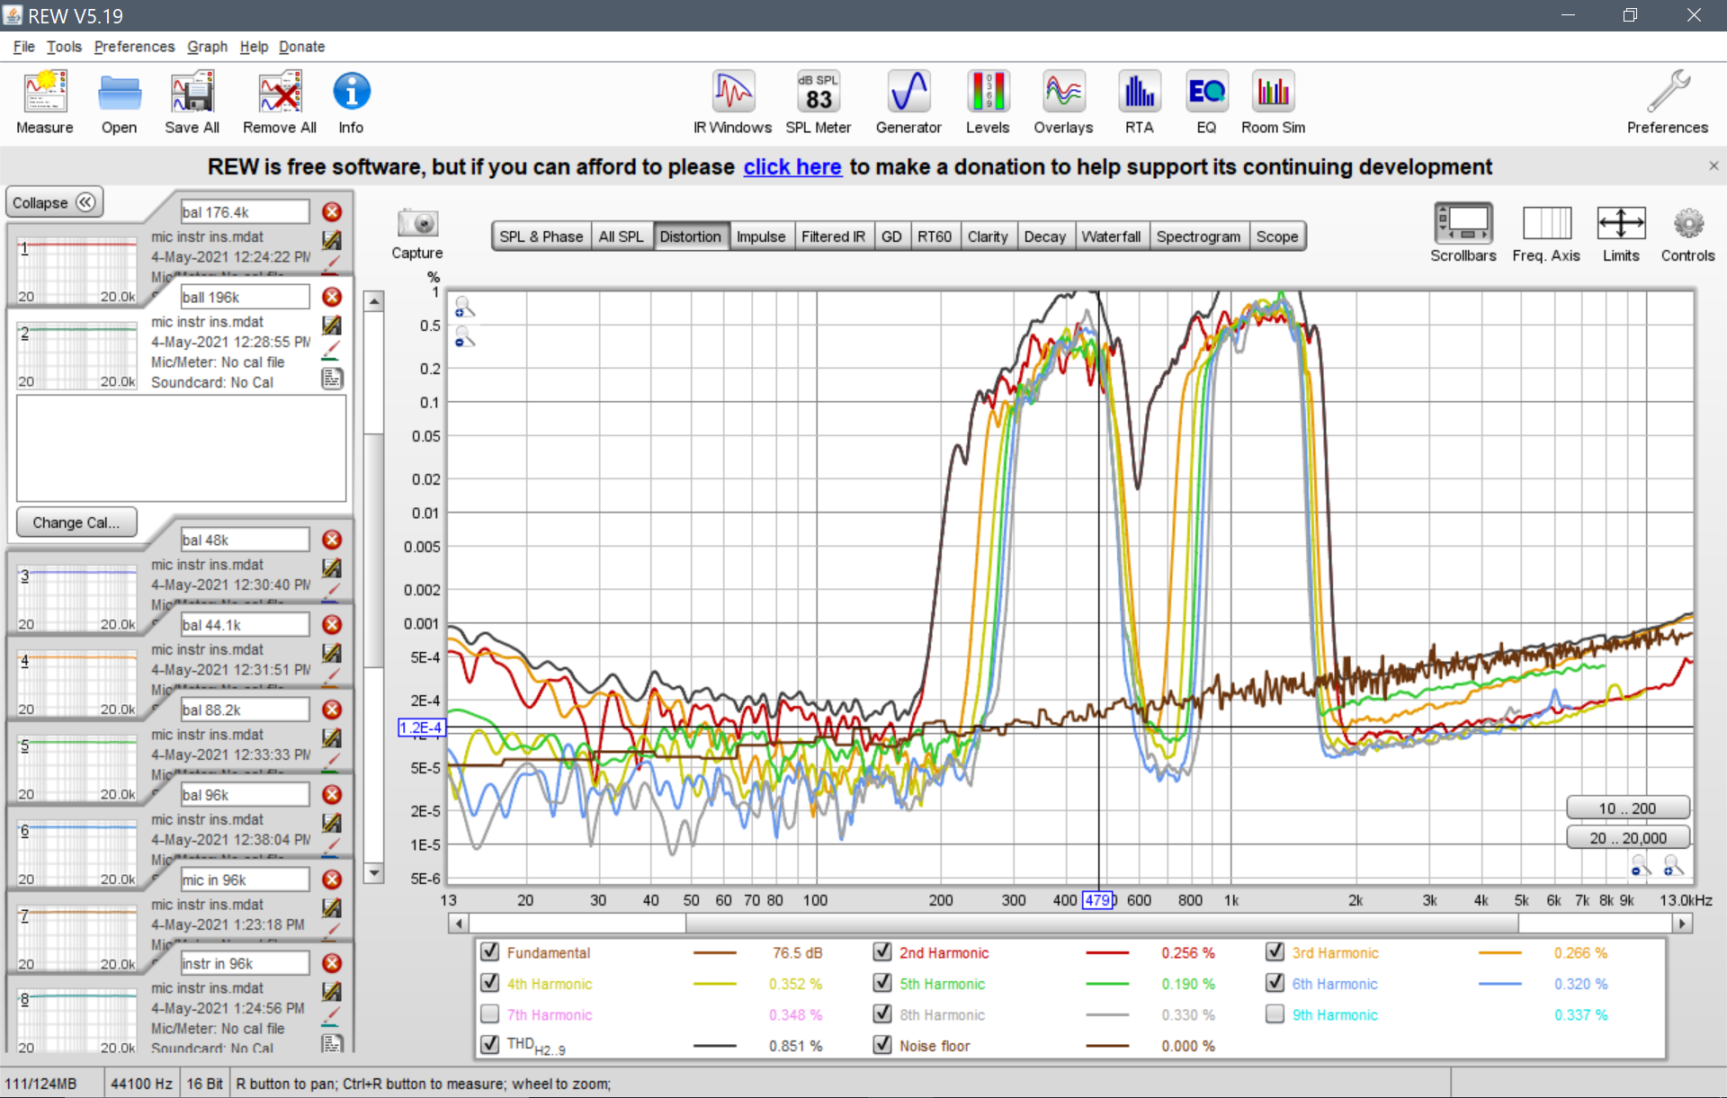The width and height of the screenshot is (1727, 1098).
Task: Toggle the THD trace checkbox
Action: click(x=490, y=1045)
